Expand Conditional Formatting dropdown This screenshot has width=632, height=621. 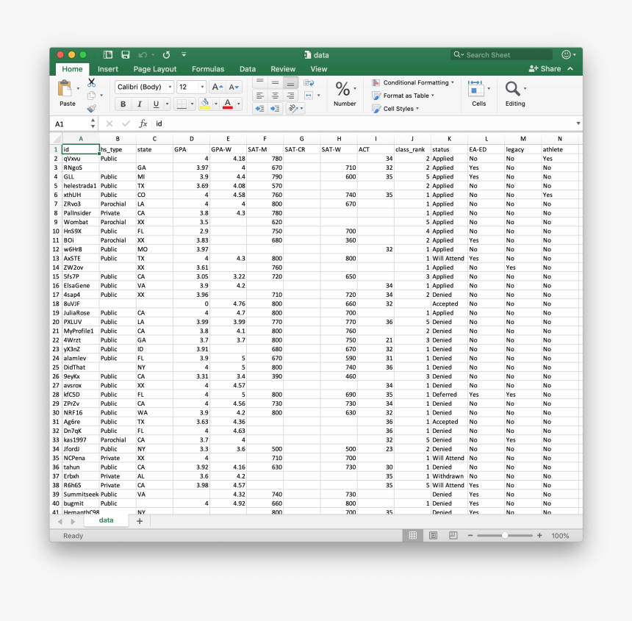pyautogui.click(x=453, y=82)
